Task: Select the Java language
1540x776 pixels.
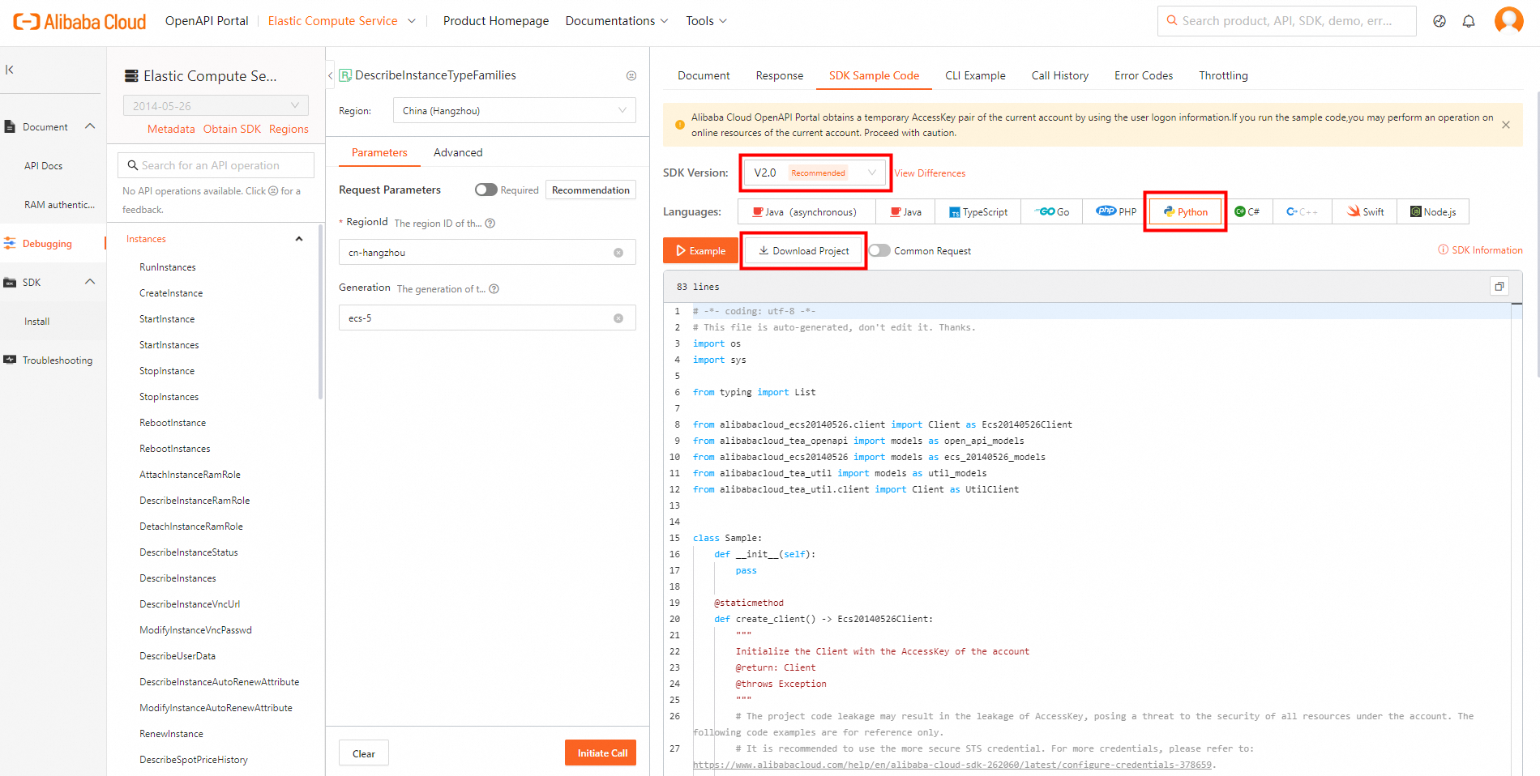Action: [x=905, y=211]
